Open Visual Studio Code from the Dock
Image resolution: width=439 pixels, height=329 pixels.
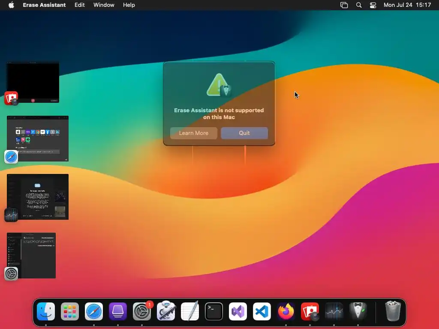point(262,311)
